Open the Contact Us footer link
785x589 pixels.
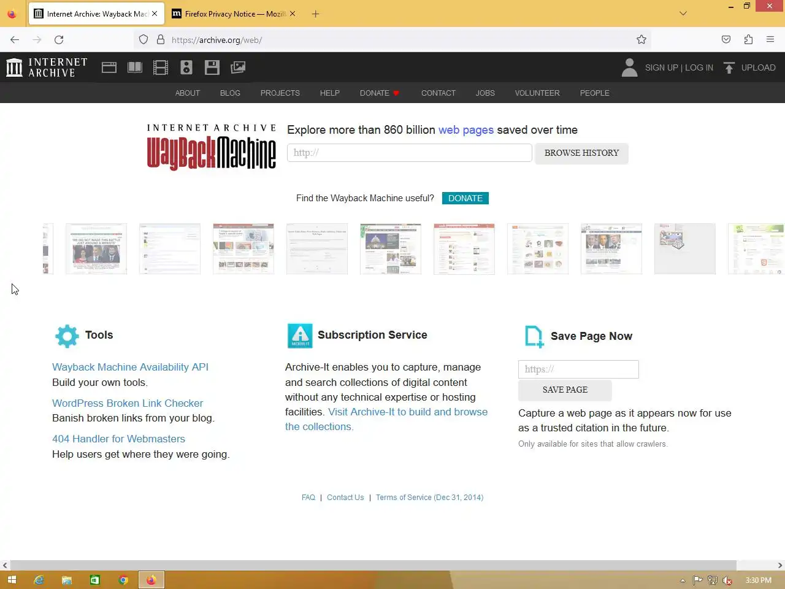click(345, 498)
